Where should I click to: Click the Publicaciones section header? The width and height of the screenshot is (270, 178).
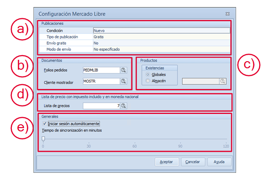(52, 24)
